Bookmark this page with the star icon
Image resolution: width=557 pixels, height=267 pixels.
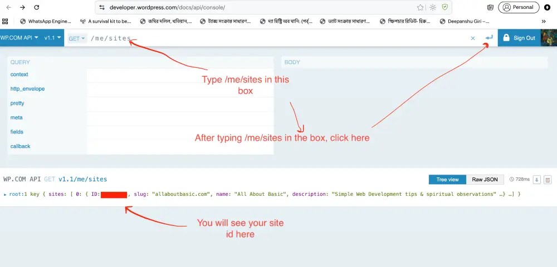point(421,7)
